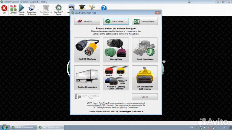Choose the Heavy Duty connection

point(116,50)
